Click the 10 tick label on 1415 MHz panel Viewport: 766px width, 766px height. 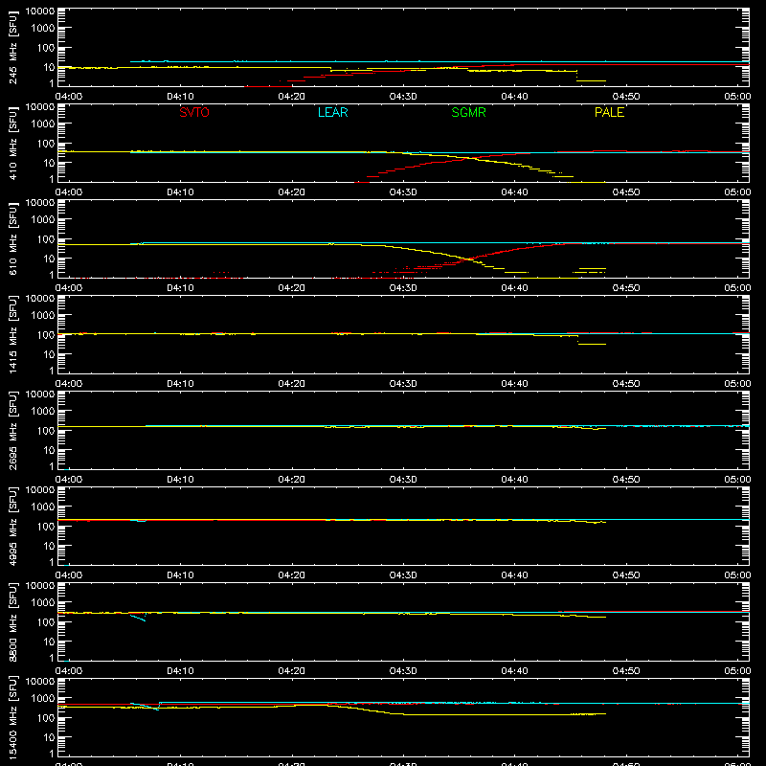[x=49, y=354]
